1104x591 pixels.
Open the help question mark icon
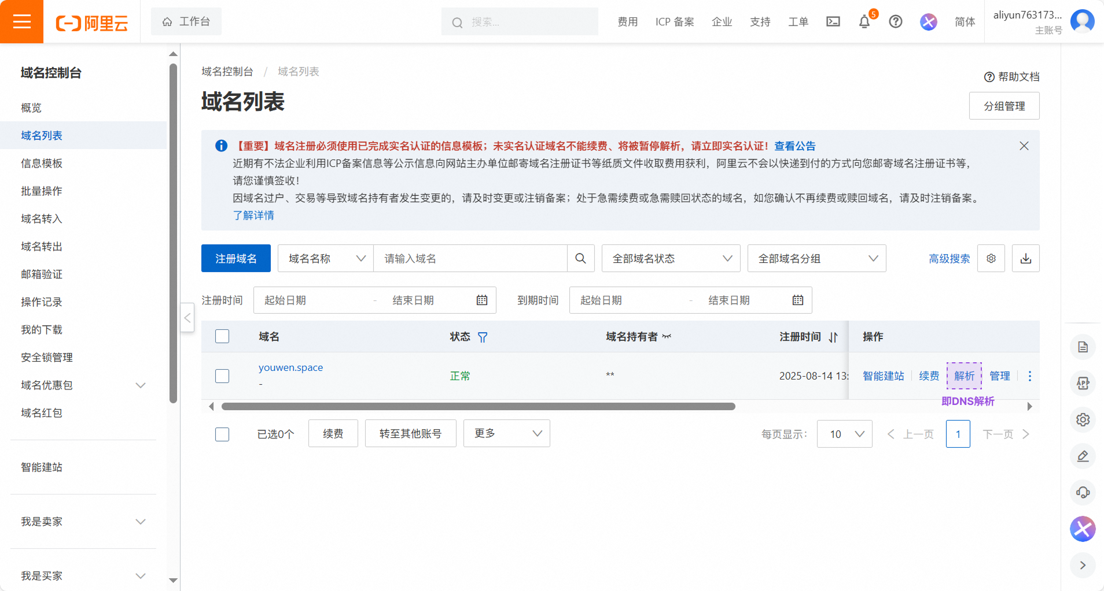(x=896, y=22)
